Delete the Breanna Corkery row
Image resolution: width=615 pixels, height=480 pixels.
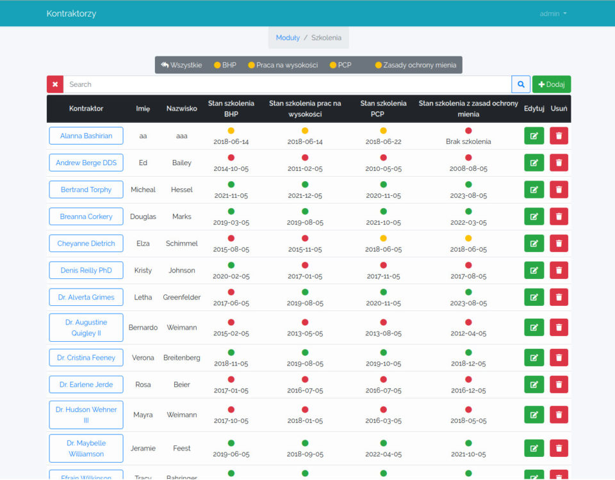click(559, 216)
